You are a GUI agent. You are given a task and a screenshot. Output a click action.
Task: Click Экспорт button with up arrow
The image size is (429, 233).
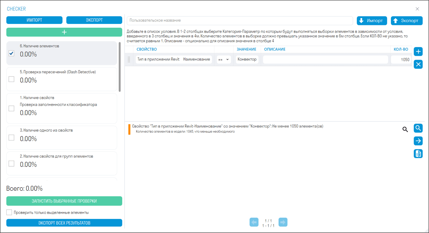pos(406,21)
